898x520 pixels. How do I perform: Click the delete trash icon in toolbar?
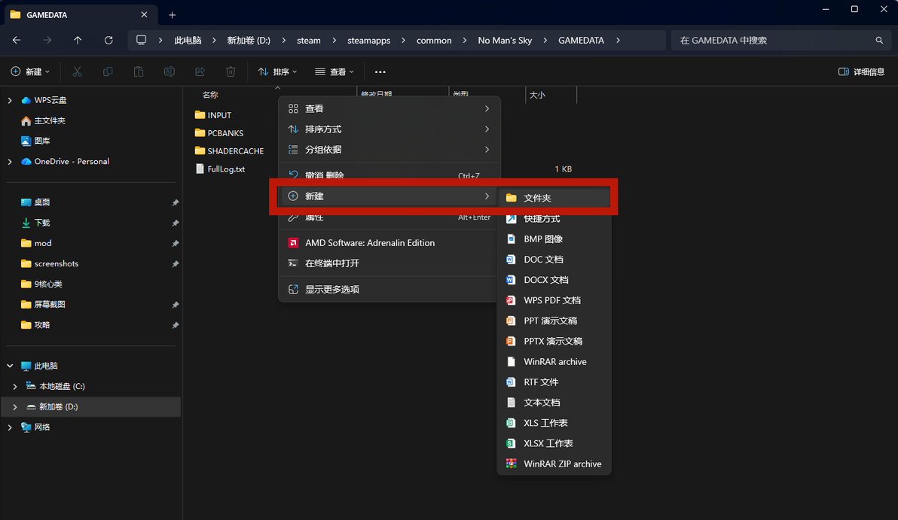click(231, 71)
